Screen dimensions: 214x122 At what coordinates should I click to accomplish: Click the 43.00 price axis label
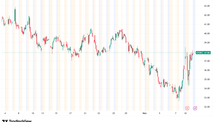click(x=207, y=6)
